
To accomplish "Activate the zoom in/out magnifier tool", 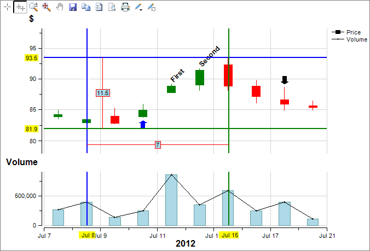I will [33, 7].
